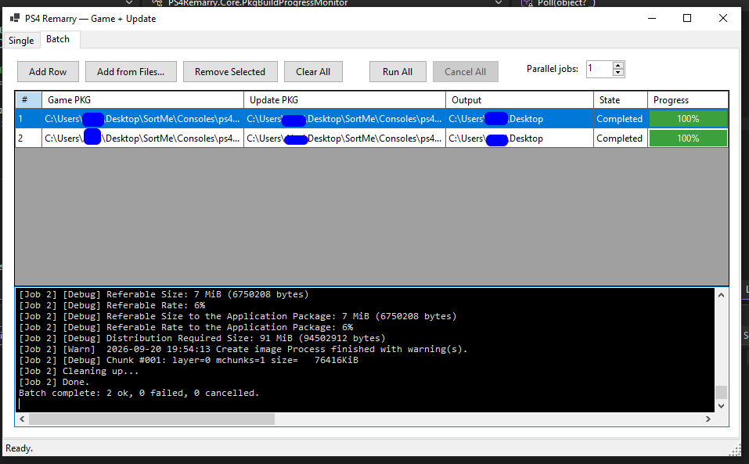Click row 2 Game PKG path cell
749x464 pixels.
(x=142, y=138)
